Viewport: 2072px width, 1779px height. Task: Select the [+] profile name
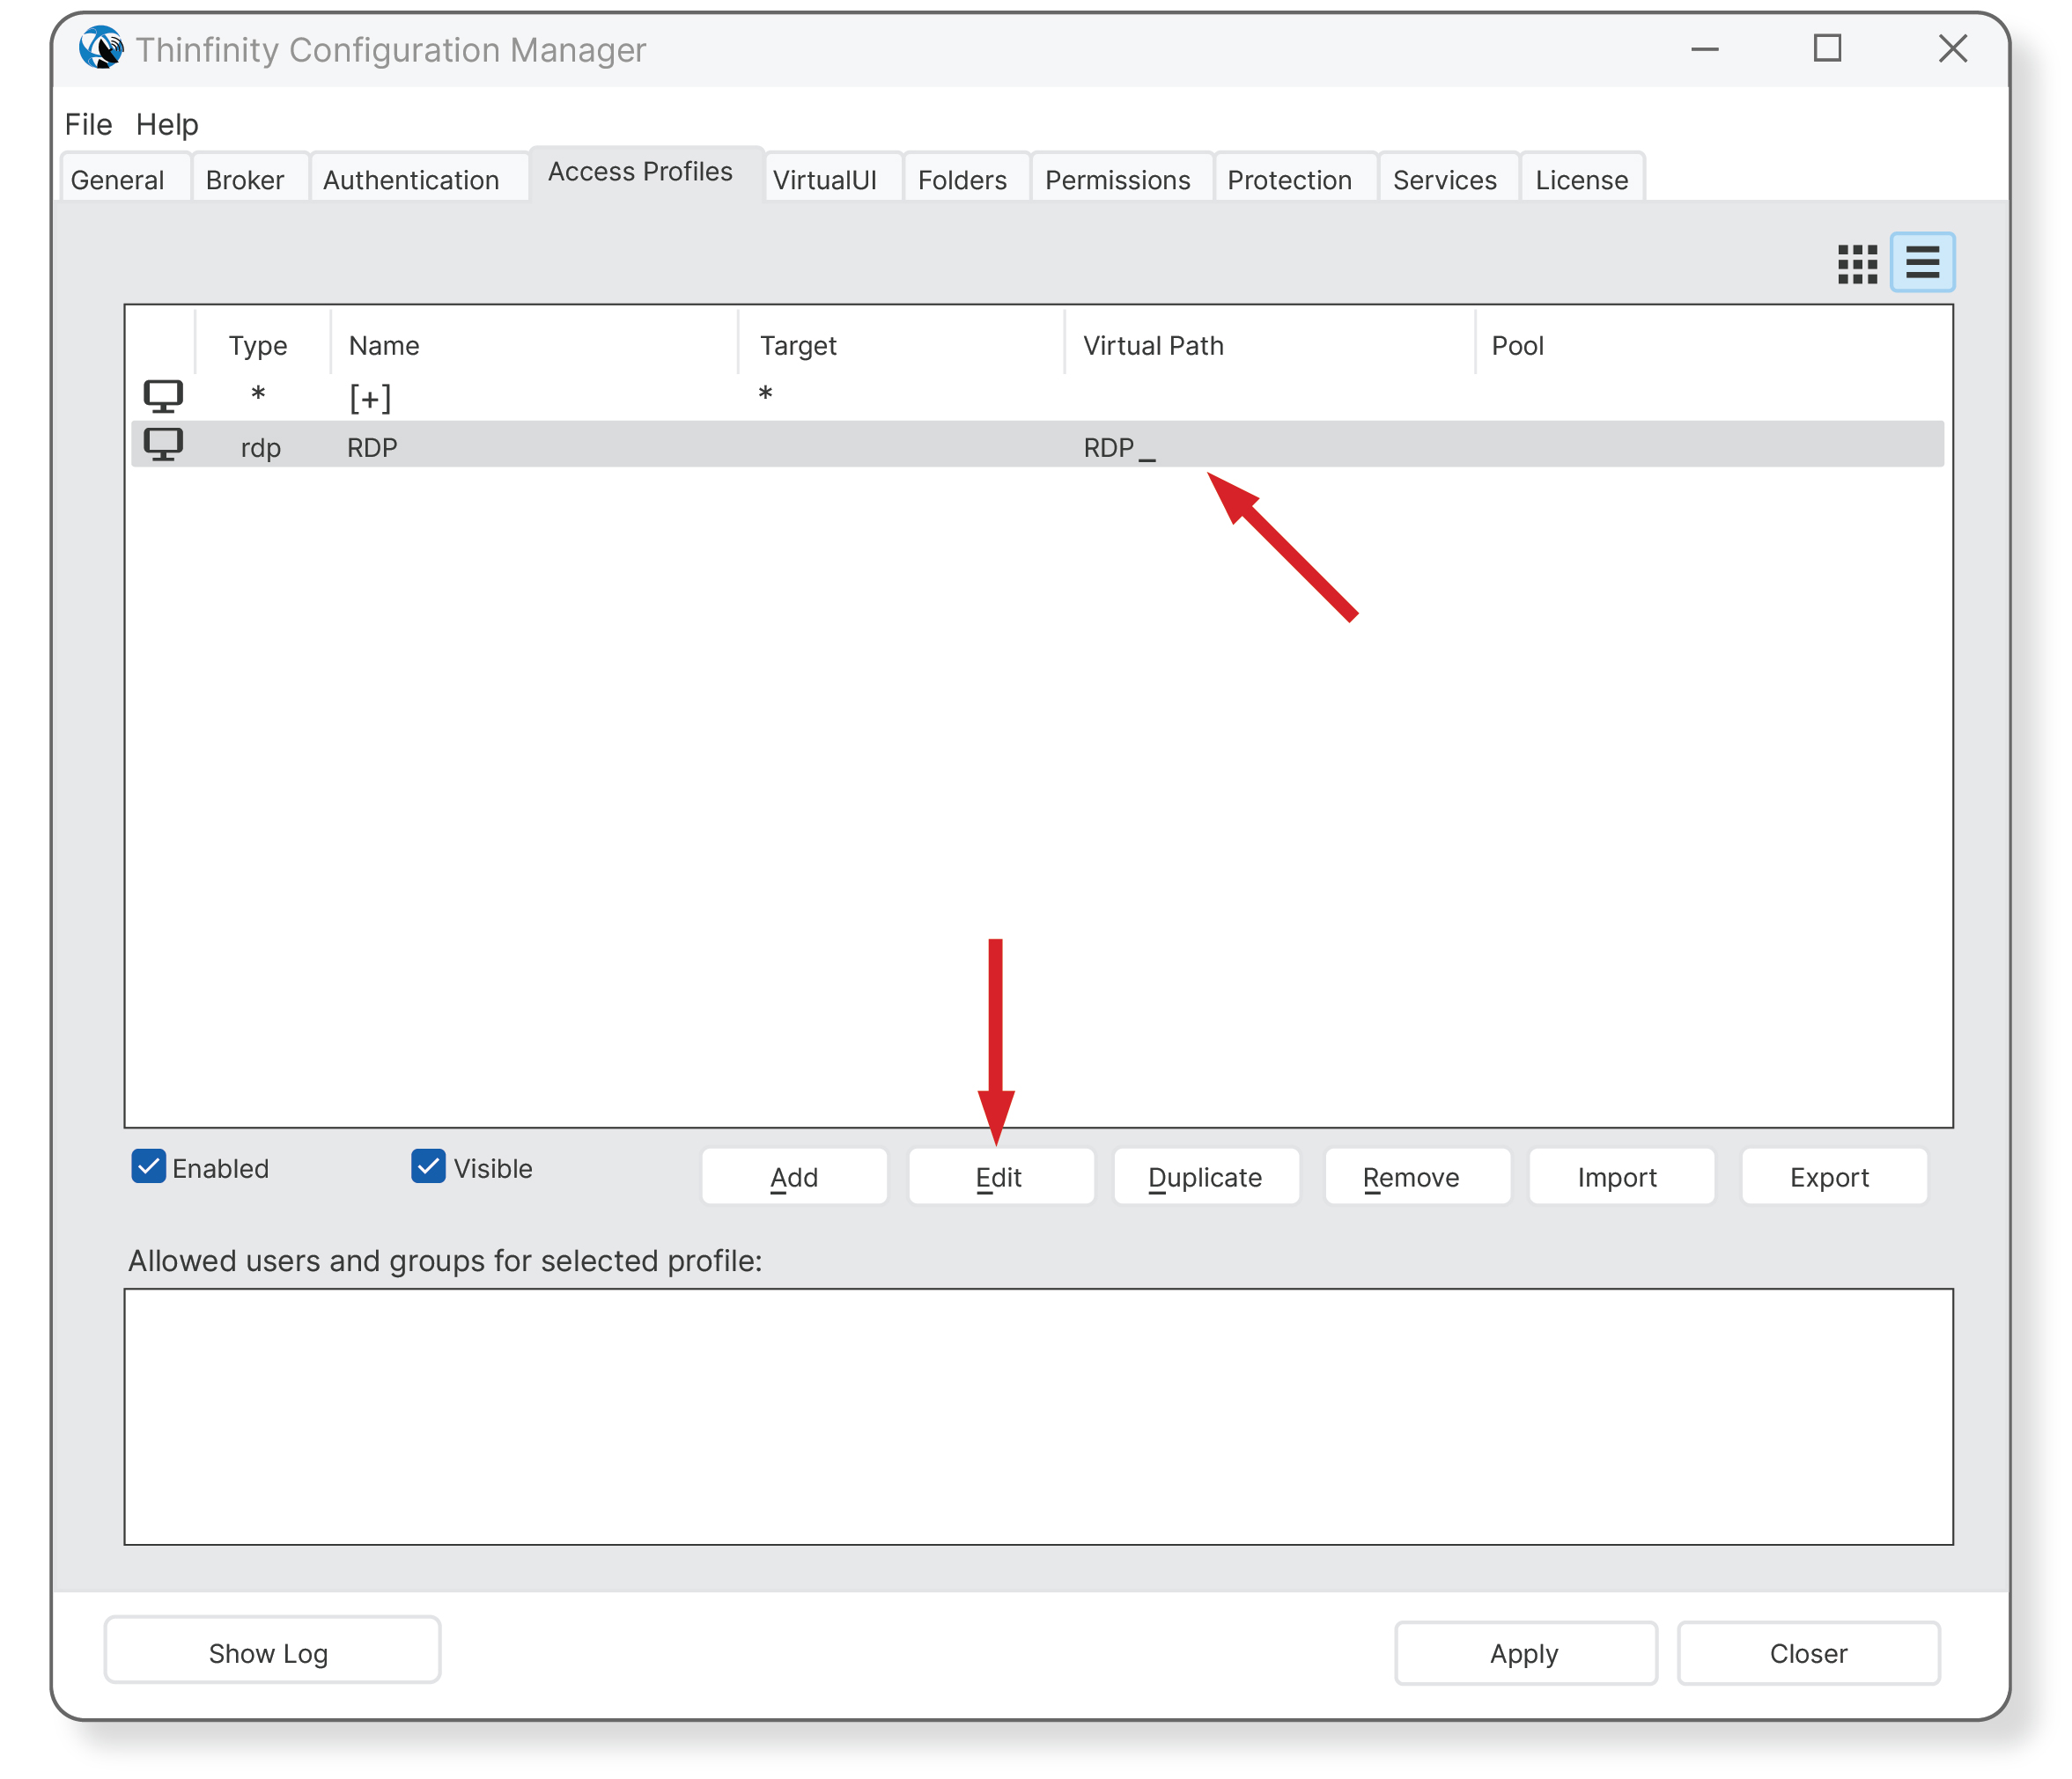(x=370, y=399)
